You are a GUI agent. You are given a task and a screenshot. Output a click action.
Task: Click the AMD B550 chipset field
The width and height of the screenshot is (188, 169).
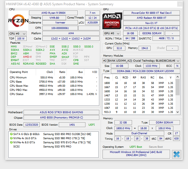click(61, 118)
